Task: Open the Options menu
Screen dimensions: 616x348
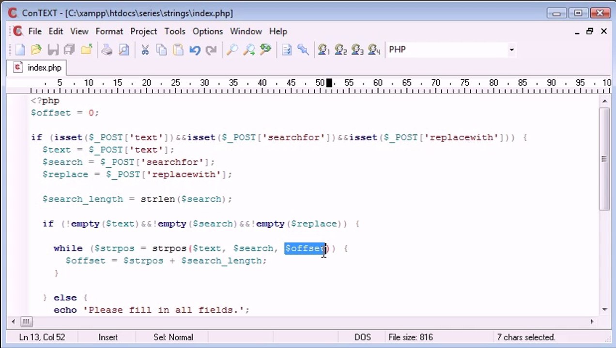Action: pyautogui.click(x=208, y=31)
